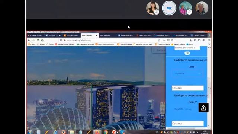Switch to the "Финансы" browser tab
Viewport: 238px width, 134px height.
[x=162, y=35]
